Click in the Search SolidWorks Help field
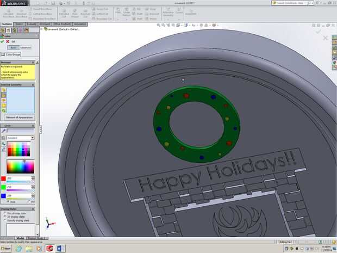 (291, 3)
